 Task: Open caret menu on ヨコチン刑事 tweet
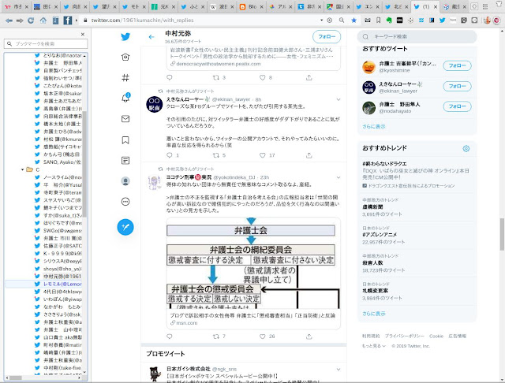coord(339,177)
